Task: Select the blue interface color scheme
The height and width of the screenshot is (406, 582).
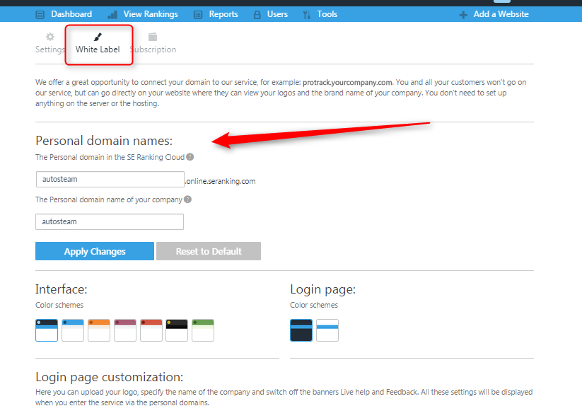Action: click(73, 330)
